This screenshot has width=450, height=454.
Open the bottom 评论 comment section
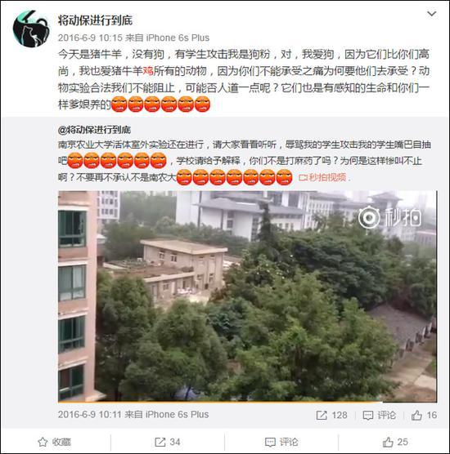pos(281,442)
